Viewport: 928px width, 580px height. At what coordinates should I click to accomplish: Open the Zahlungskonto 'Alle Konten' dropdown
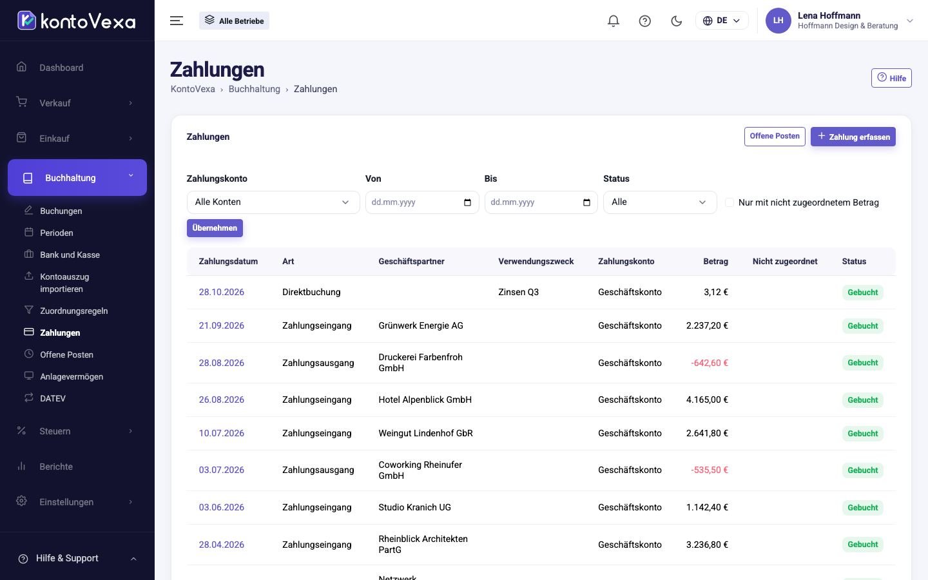(x=273, y=202)
